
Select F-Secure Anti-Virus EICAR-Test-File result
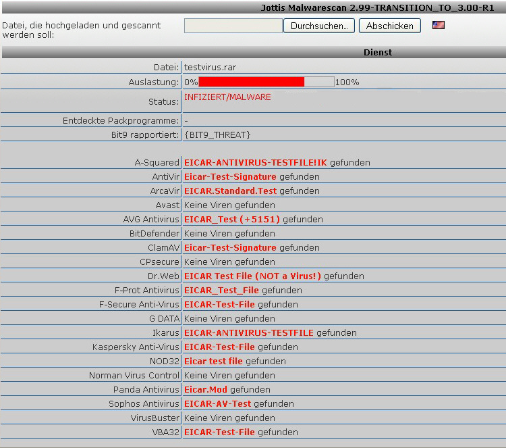coord(219,305)
